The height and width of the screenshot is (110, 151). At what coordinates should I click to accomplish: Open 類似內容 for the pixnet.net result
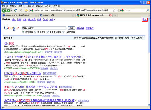tap(54, 68)
